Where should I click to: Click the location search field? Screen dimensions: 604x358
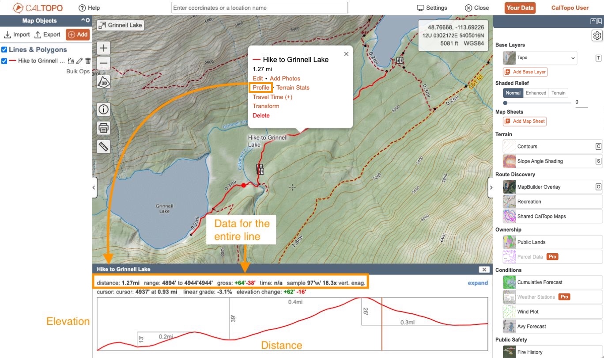pos(260,8)
